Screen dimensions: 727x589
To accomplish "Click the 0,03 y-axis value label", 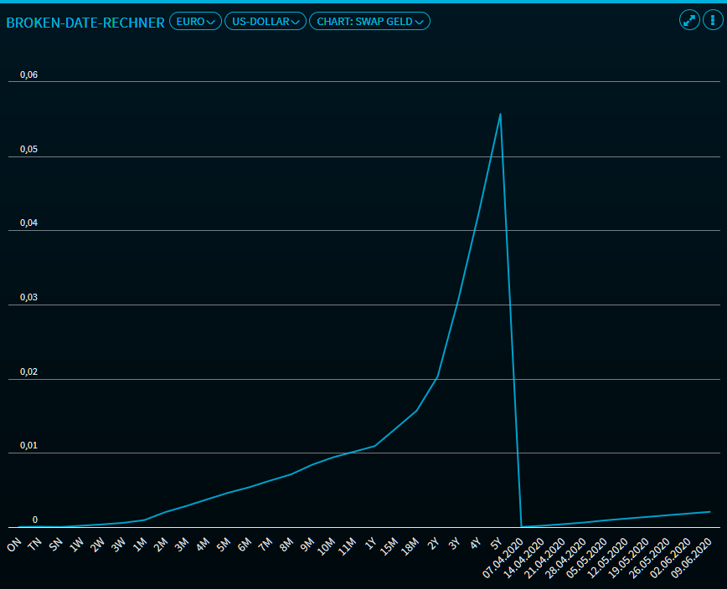I will point(29,298).
